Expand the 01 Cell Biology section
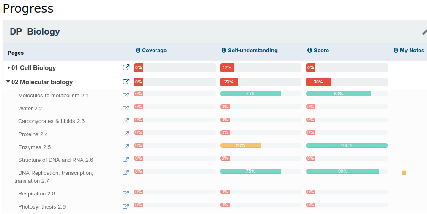The image size is (427, 214). (x=8, y=67)
